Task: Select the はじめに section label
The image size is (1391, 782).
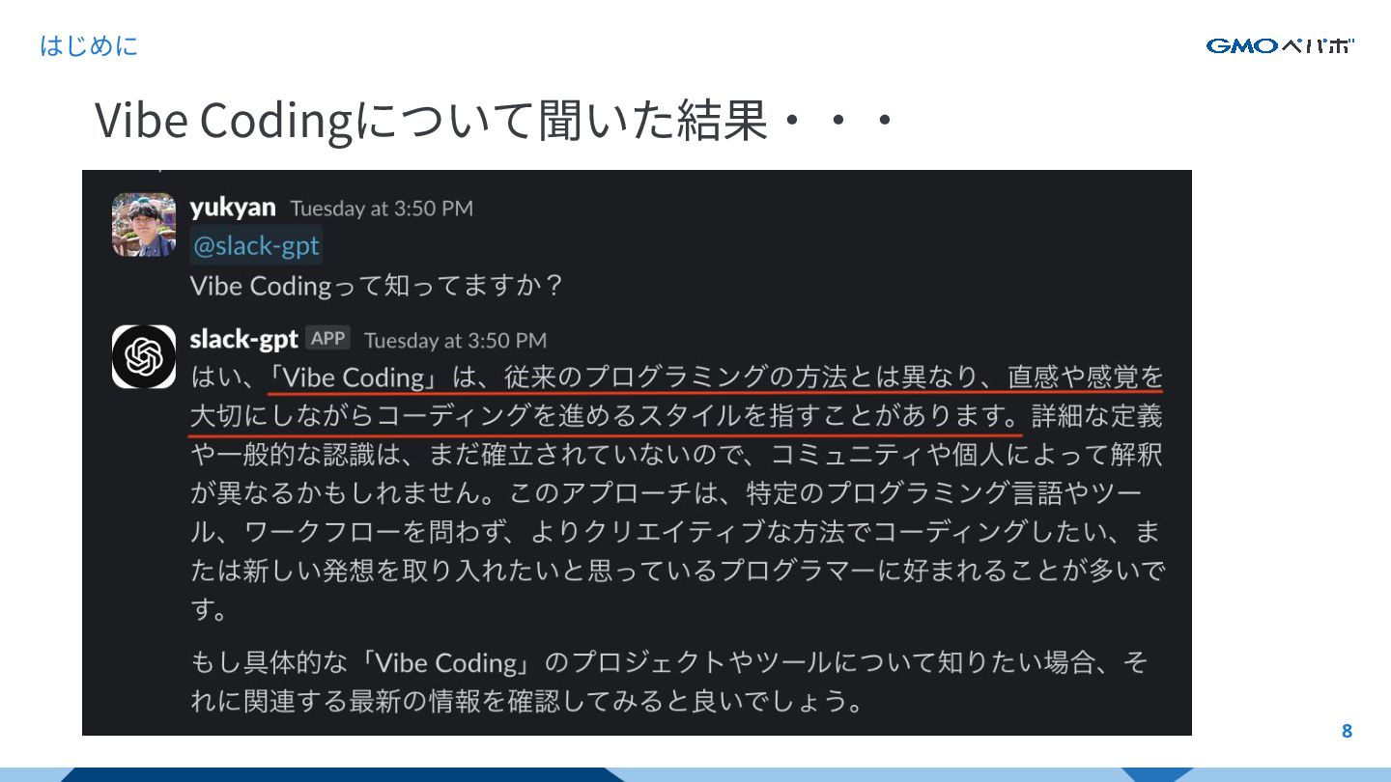Action: (89, 45)
